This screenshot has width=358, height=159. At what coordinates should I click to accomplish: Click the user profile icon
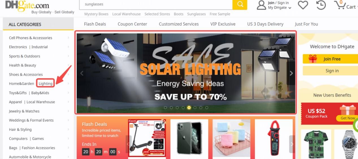[x=261, y=5]
